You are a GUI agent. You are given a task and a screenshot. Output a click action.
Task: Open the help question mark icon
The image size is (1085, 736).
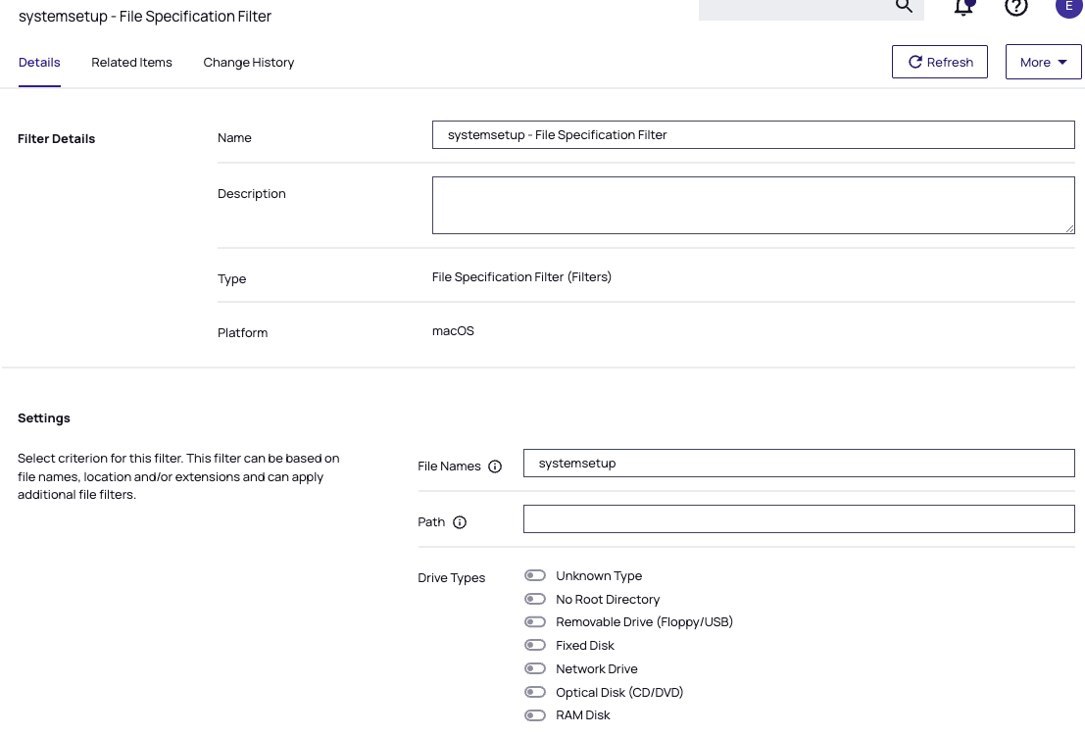pos(1016,7)
